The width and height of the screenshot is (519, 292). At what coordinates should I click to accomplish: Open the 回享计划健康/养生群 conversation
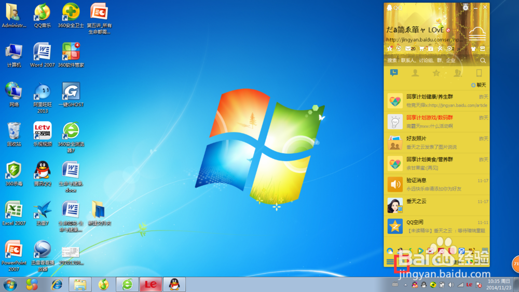coord(436,101)
